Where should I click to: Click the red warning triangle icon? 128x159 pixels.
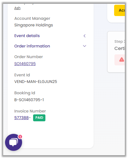click(122, 59)
